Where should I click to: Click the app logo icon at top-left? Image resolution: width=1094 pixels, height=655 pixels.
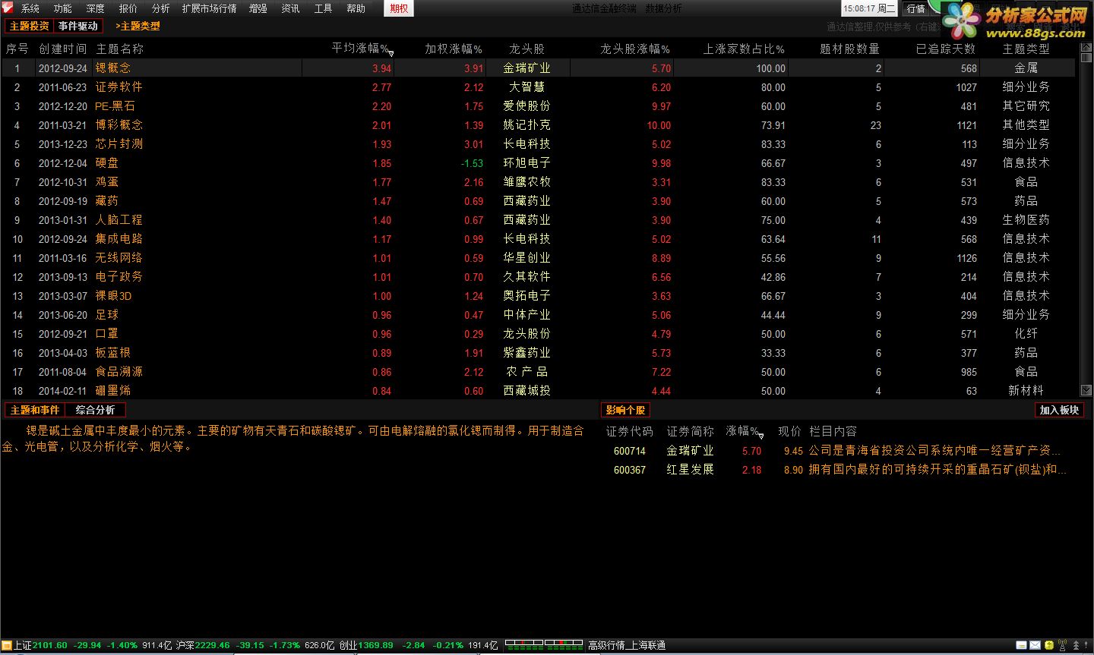click(x=7, y=8)
